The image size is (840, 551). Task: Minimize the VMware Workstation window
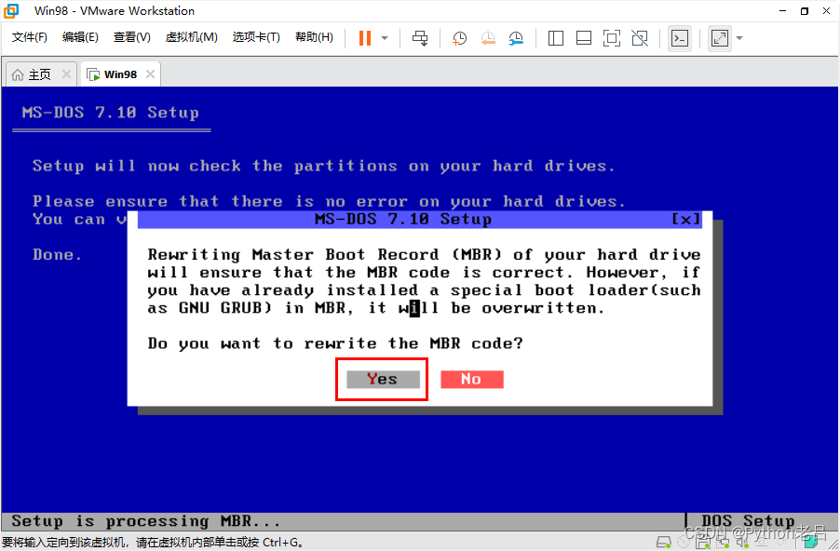(782, 11)
